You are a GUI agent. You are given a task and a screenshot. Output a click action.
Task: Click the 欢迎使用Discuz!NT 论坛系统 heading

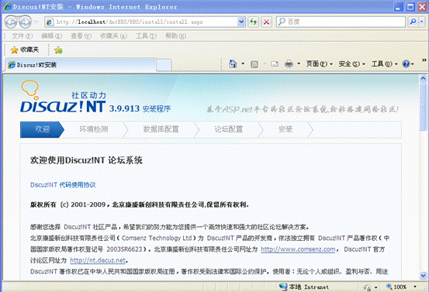(86, 160)
